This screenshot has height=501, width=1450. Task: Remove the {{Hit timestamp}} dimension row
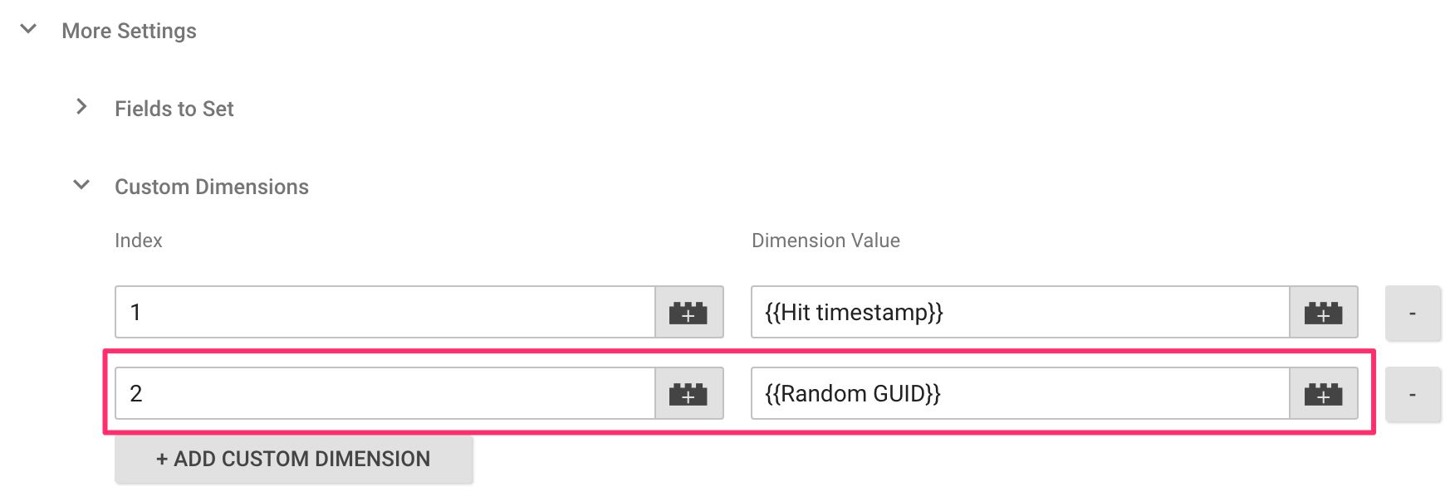coord(1413,313)
